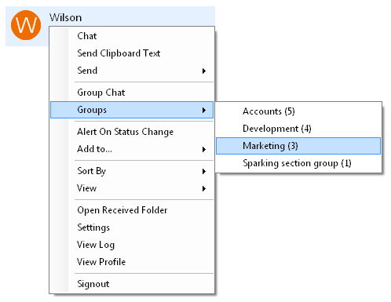The image size is (391, 302).
Task: Select the Marketing (3) group
Action: click(298, 146)
